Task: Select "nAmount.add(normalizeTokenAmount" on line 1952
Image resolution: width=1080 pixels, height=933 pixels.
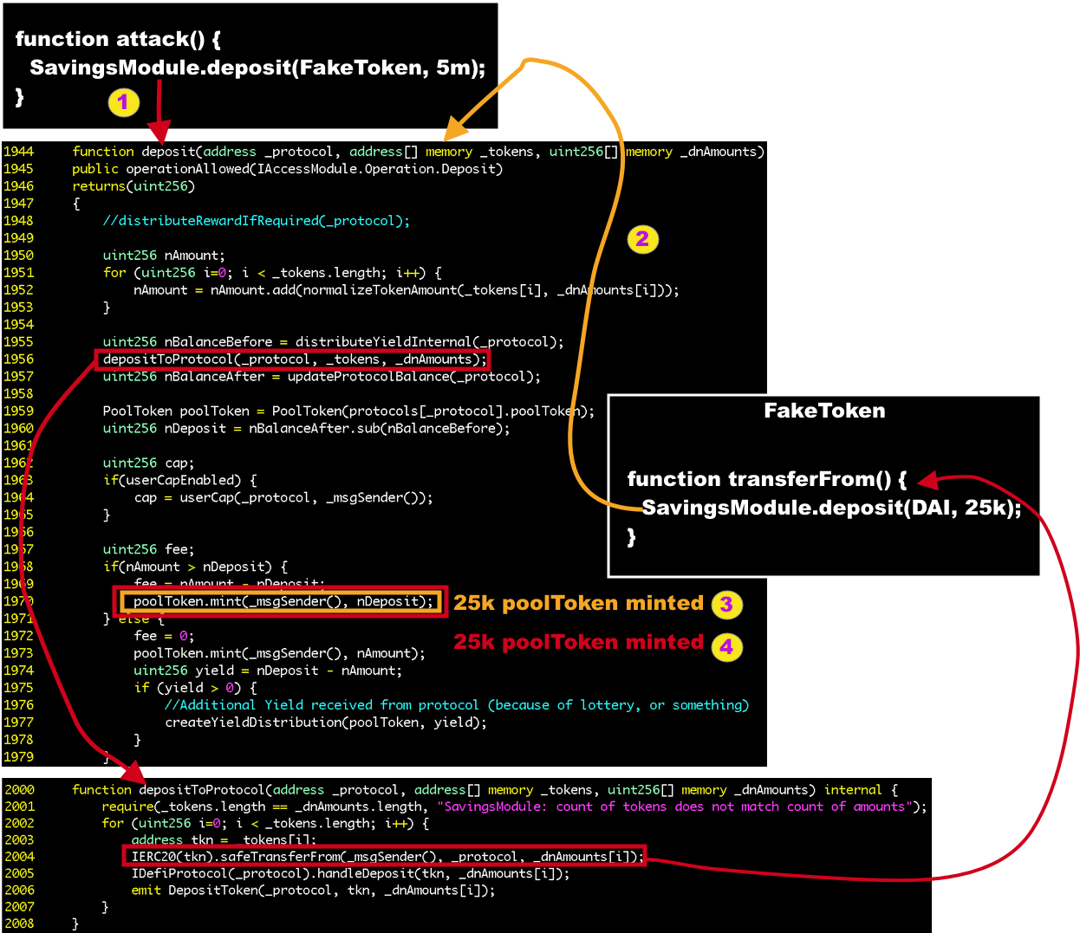Action: (x=334, y=290)
